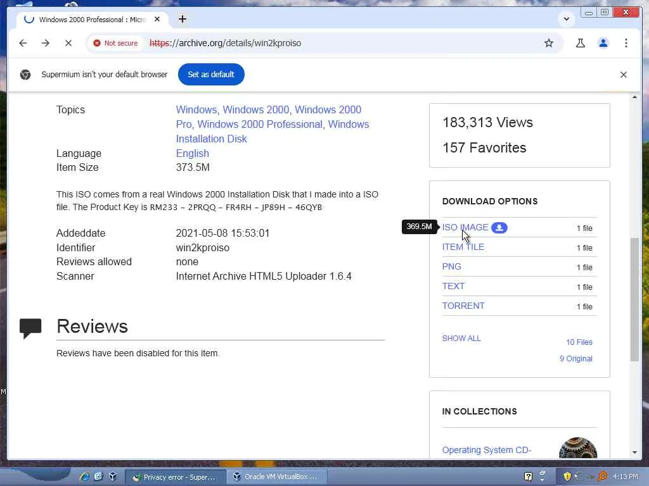Click the product key text
The width and height of the screenshot is (649, 486).
[236, 207]
